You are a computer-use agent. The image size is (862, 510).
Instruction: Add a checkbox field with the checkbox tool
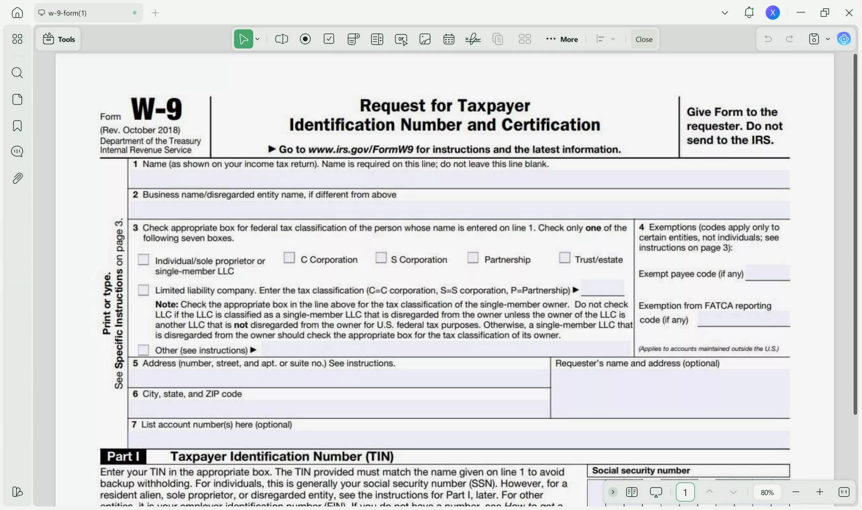pos(329,39)
